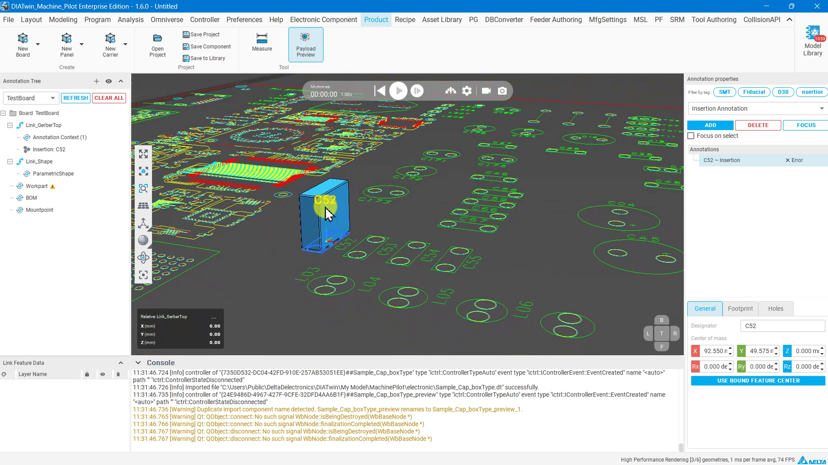This screenshot has height=465, width=828.
Task: Collapse the Board TestBoard tree node
Action: (3, 113)
